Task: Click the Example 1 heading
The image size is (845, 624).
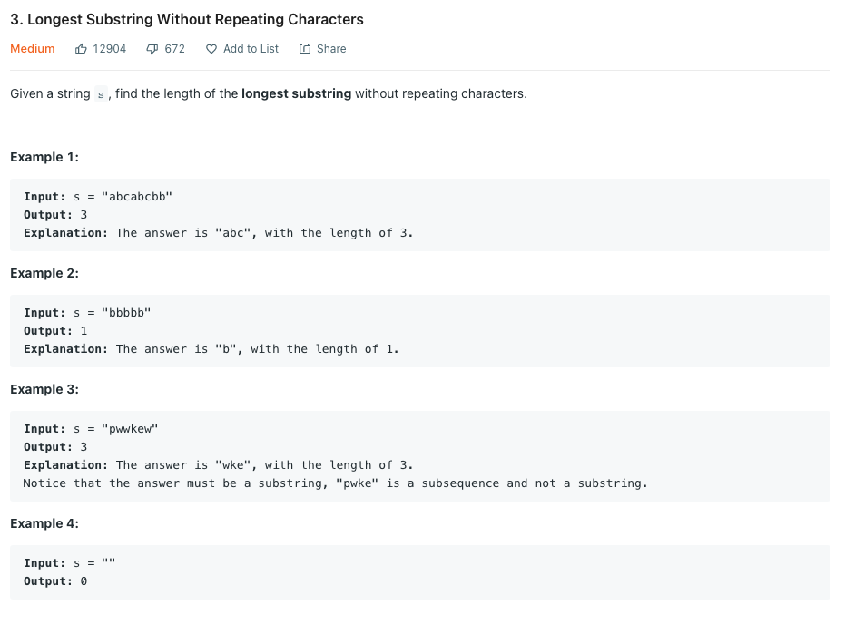Action: click(44, 157)
